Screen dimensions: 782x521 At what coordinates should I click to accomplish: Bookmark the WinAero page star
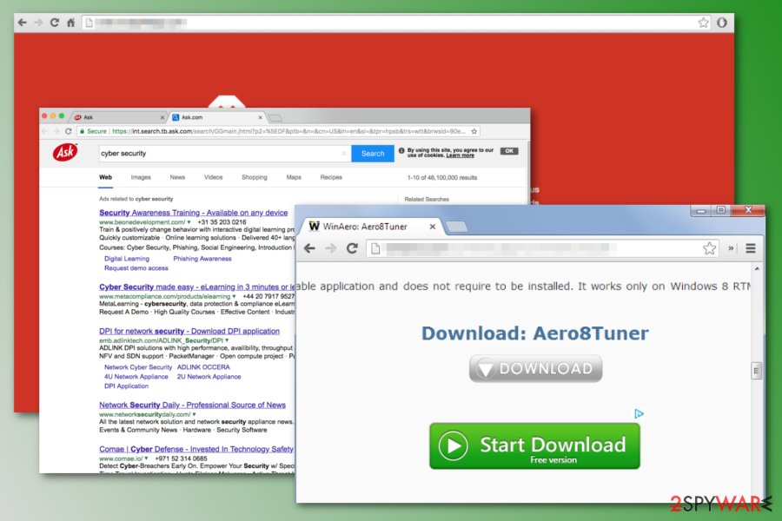point(709,248)
